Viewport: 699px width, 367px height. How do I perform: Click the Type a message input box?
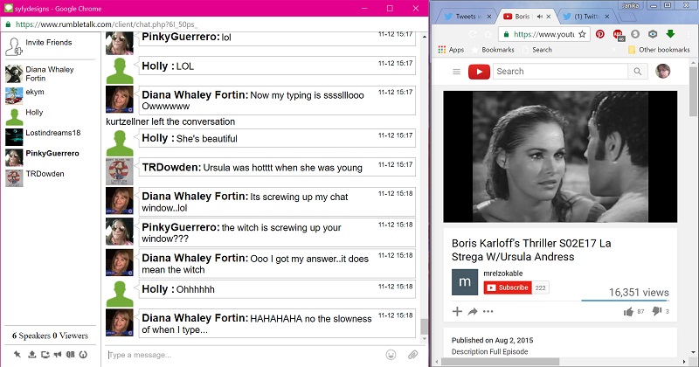245,355
